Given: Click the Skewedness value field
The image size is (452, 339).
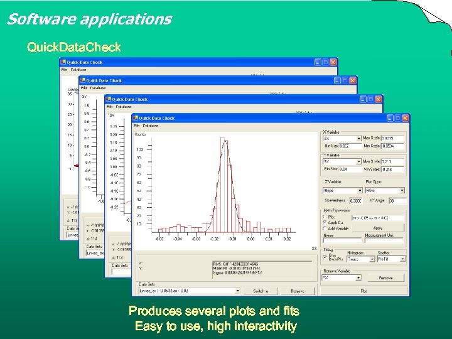Looking at the screenshot, I should pos(355,201).
